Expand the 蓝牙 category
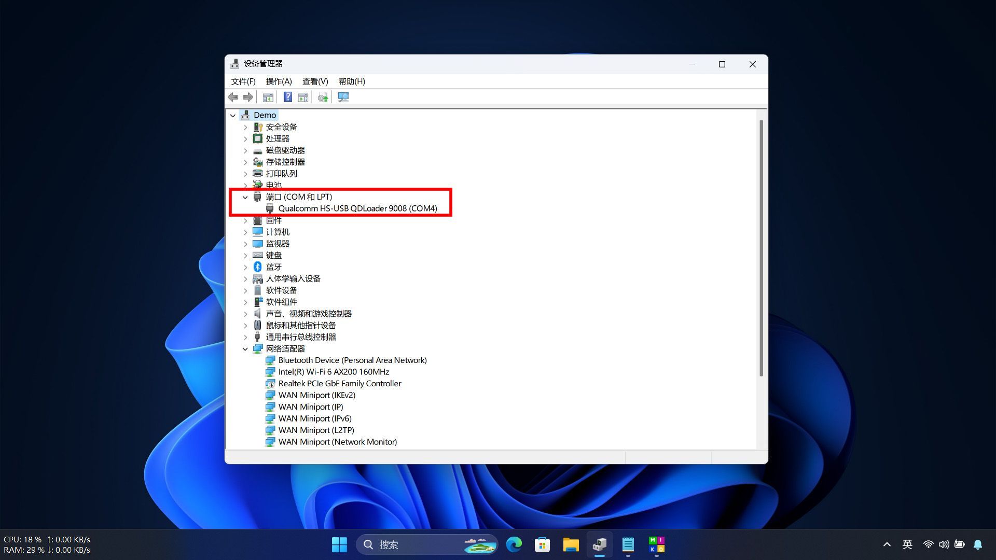 point(245,267)
